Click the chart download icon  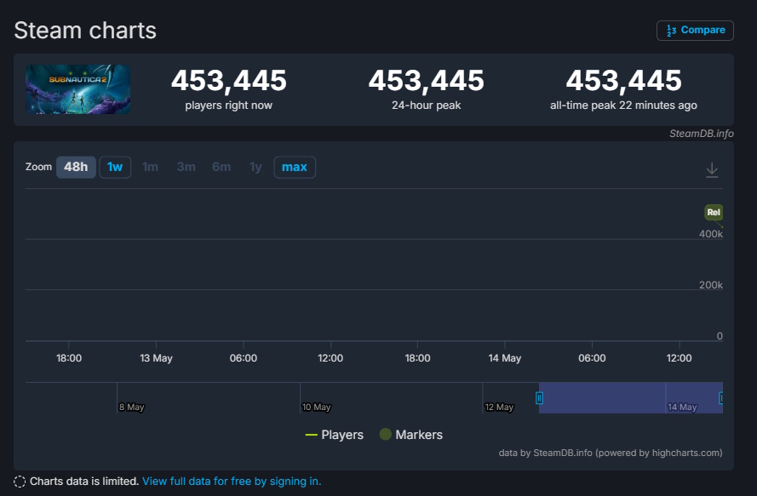point(712,170)
